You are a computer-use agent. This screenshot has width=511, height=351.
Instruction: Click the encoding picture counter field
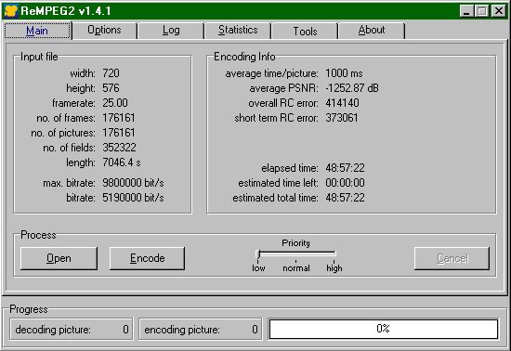[200, 330]
